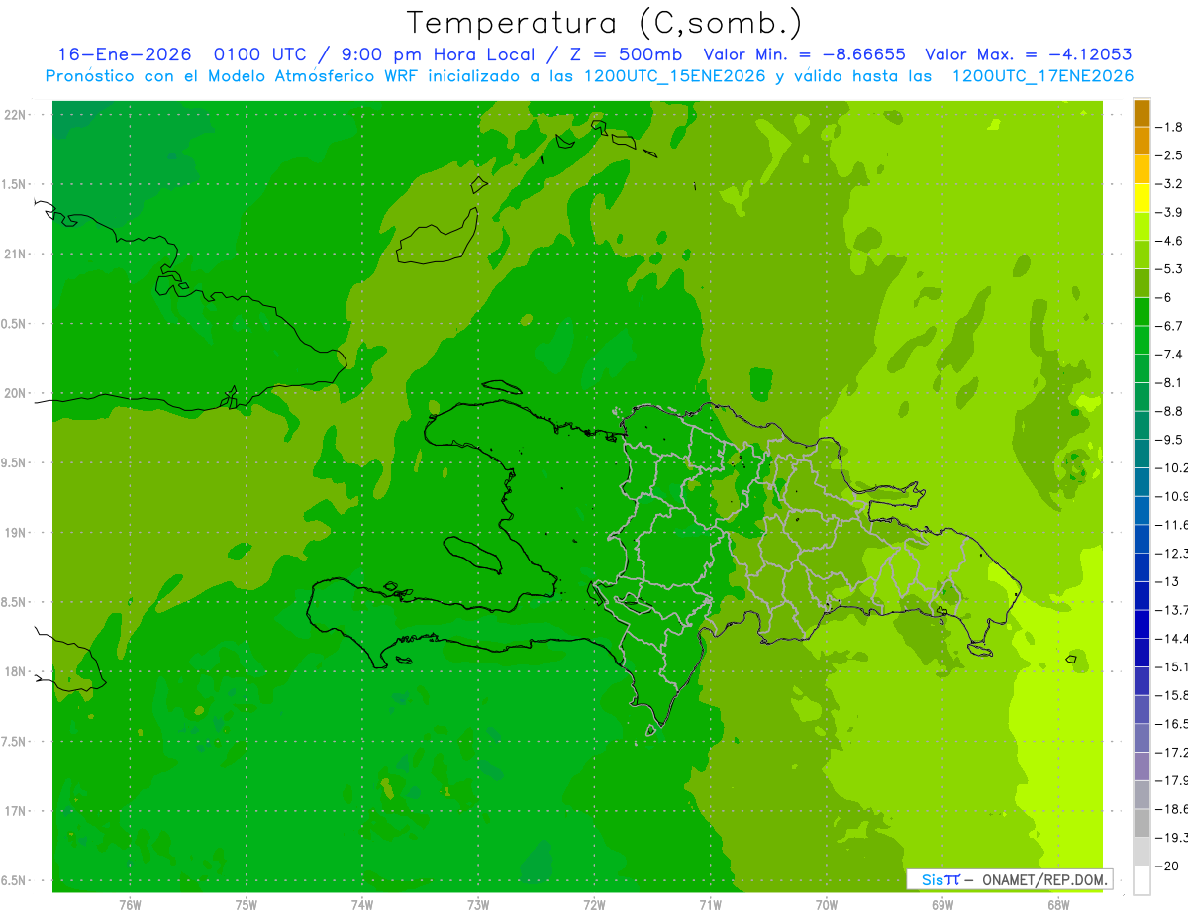Click the "76W" longitude axis label
Image resolution: width=1188 pixels, height=918 pixels.
[130, 904]
